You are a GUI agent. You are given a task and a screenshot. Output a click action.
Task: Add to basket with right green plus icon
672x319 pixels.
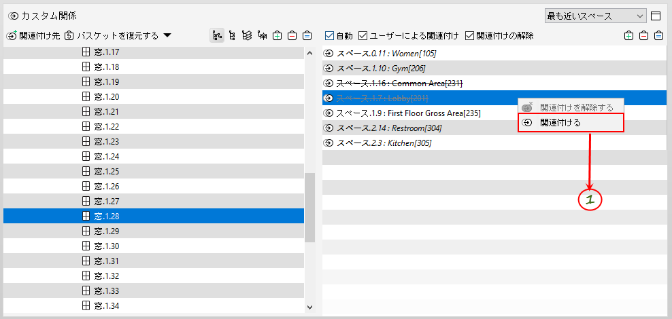(x=628, y=36)
